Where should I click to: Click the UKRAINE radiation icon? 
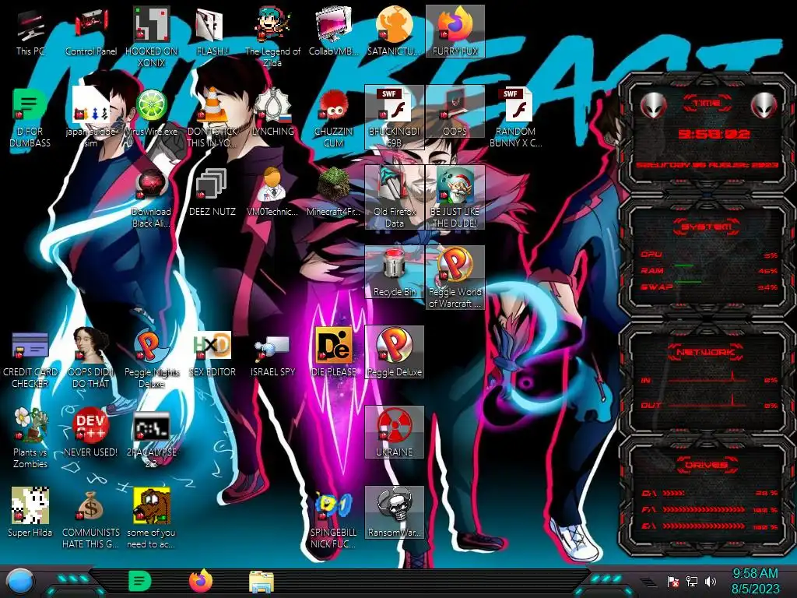pos(395,432)
